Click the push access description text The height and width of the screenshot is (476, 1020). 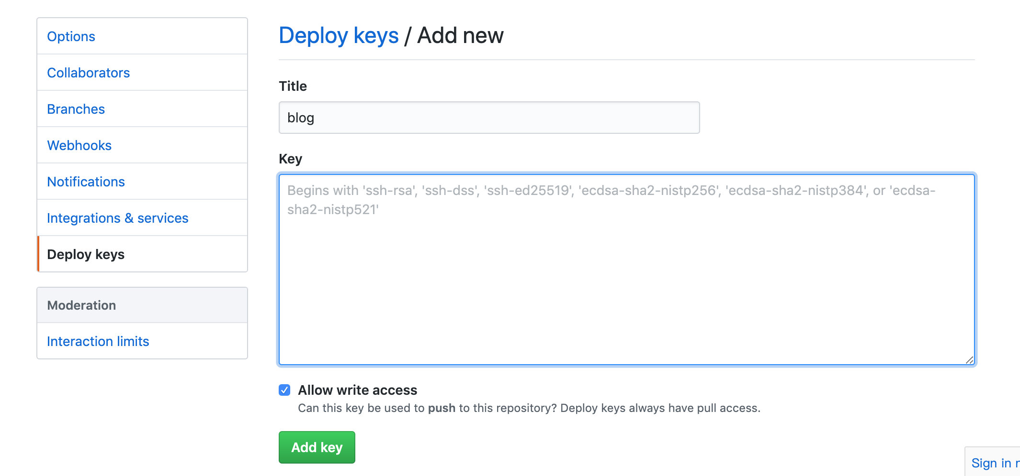(x=529, y=408)
